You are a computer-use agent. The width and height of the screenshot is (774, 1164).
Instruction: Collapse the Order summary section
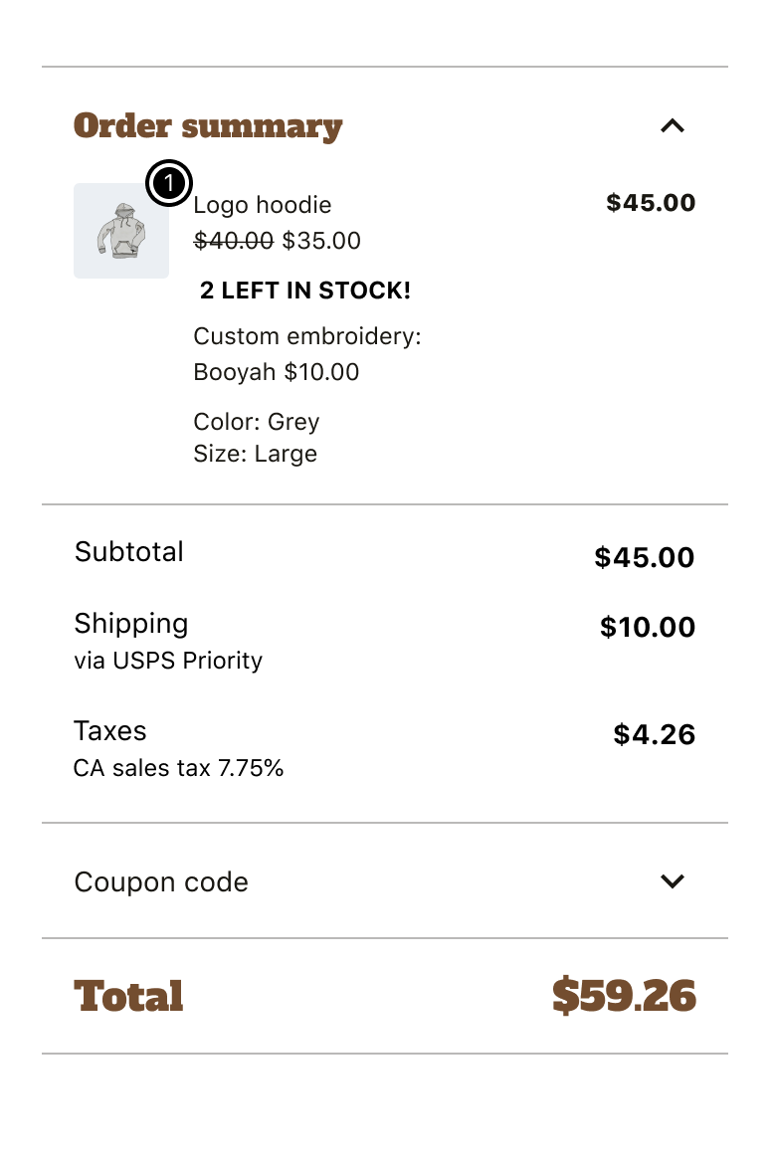pyautogui.click(x=673, y=126)
